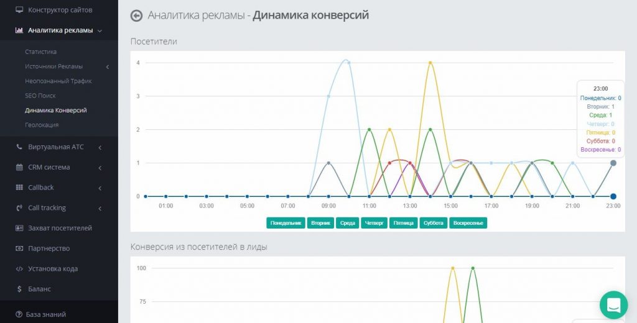The image size is (637, 323).
Task: Click the calendar icon for CRM система
Action: tap(19, 167)
